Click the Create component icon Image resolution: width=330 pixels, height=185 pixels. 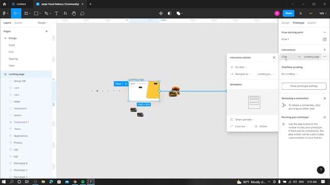point(161,13)
